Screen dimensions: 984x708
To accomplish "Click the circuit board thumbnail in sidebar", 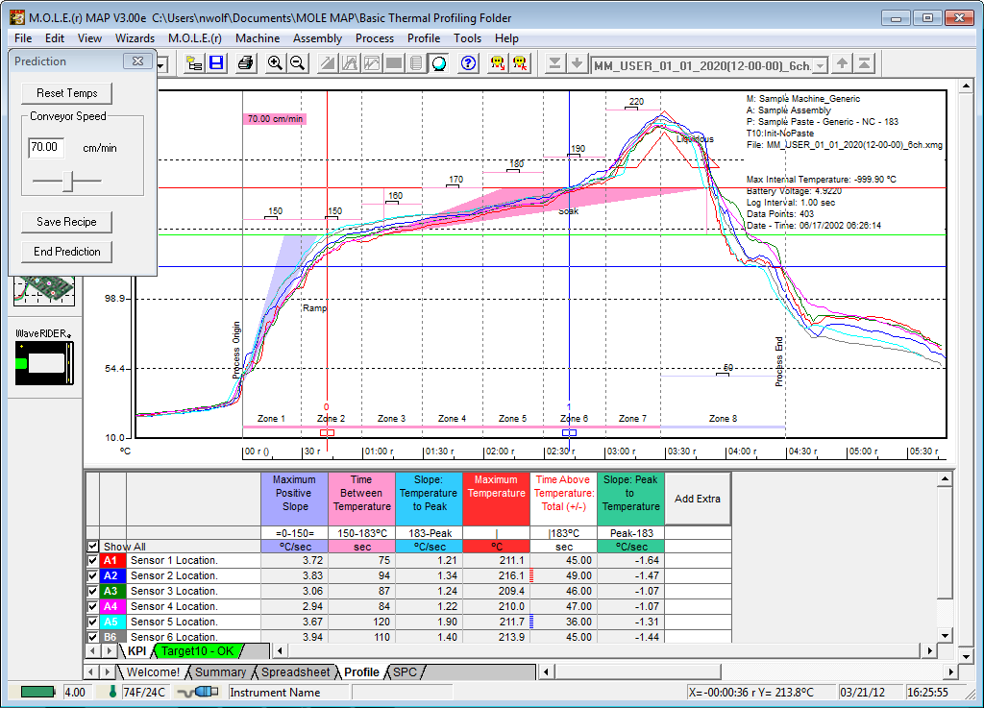I will pyautogui.click(x=44, y=291).
